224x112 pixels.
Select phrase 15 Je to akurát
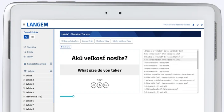[x=170, y=92]
